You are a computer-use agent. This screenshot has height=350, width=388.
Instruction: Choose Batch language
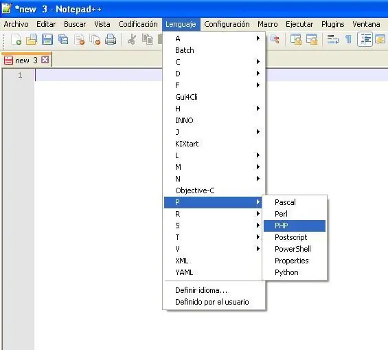(x=214, y=50)
